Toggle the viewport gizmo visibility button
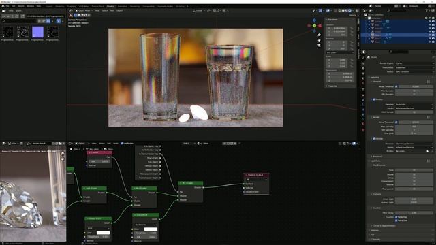Viewport: 436px width, 245px height. pos(320,11)
